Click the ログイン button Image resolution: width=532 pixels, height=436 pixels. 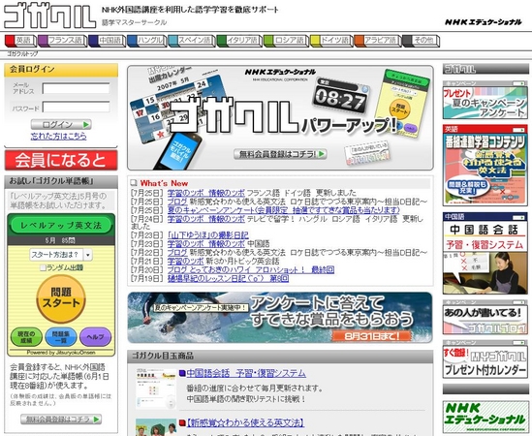coord(61,125)
